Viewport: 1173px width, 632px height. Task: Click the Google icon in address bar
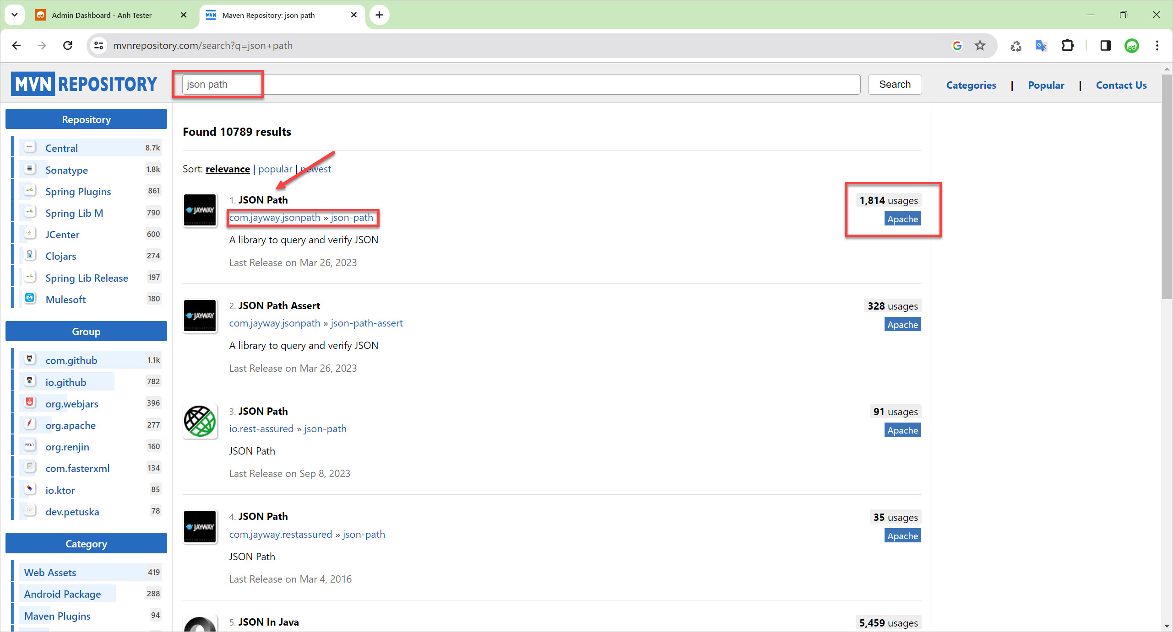tap(957, 45)
